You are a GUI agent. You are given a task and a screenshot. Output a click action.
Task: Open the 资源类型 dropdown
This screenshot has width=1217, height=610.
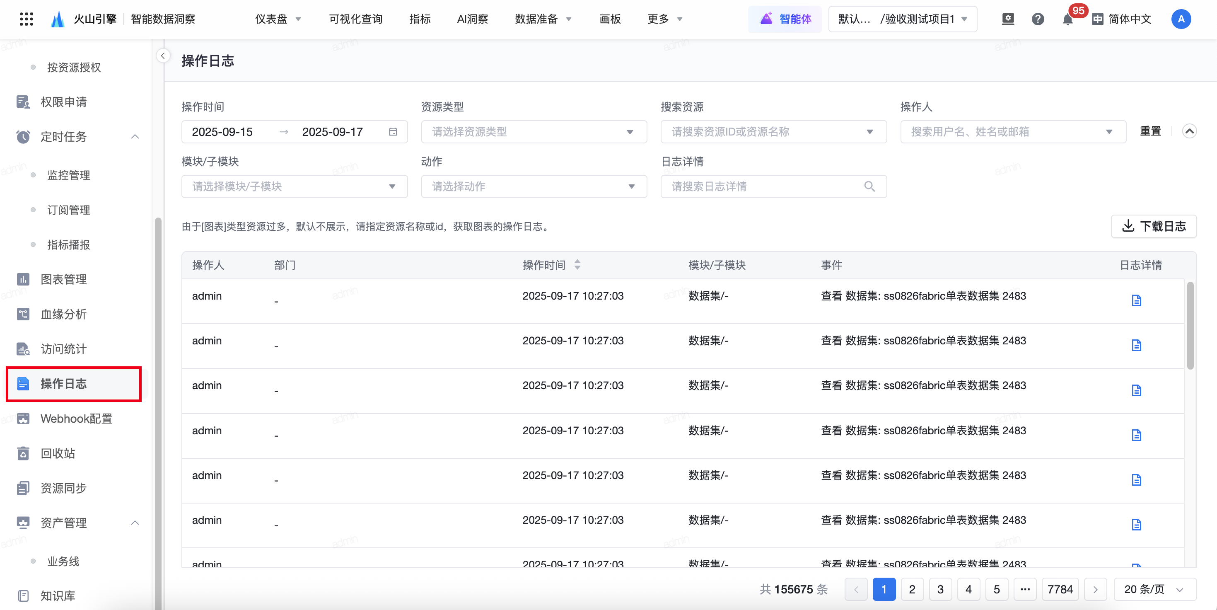534,132
